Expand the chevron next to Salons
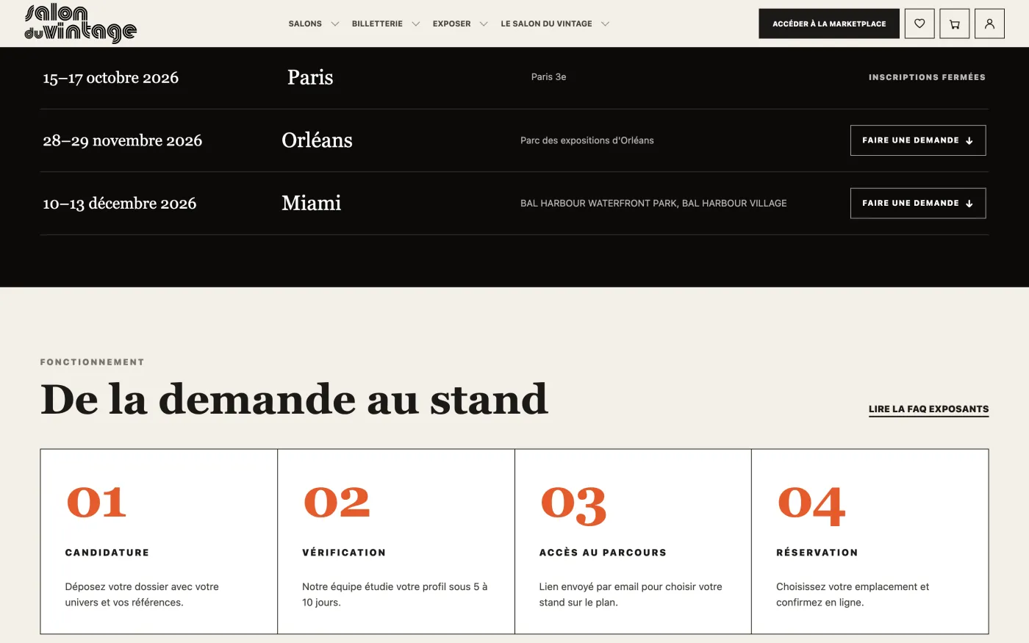The width and height of the screenshot is (1029, 643). coord(335,24)
